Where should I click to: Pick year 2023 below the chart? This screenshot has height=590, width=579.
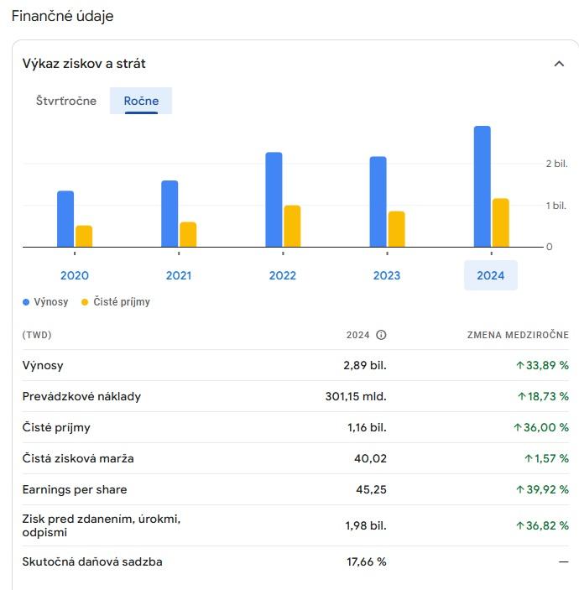coord(387,275)
